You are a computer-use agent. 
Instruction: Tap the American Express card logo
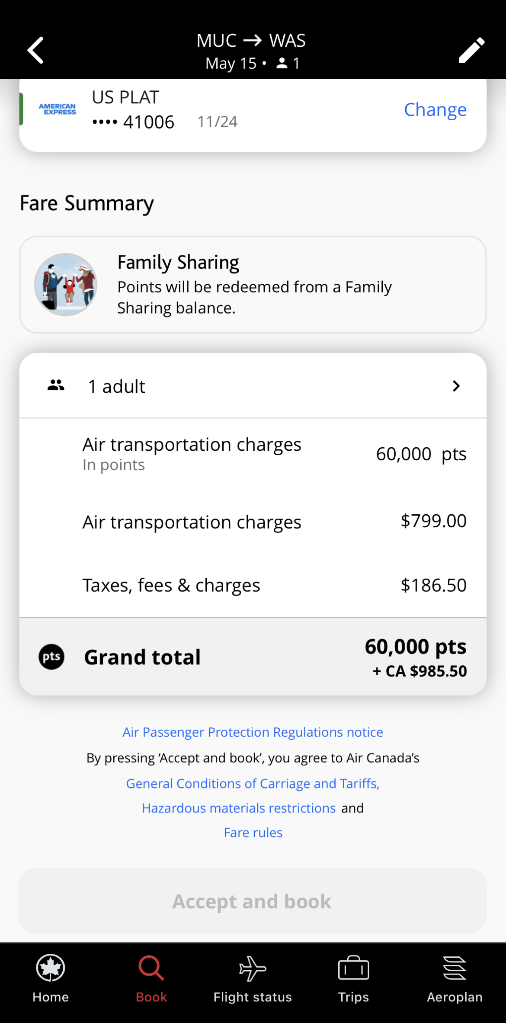tap(57, 109)
